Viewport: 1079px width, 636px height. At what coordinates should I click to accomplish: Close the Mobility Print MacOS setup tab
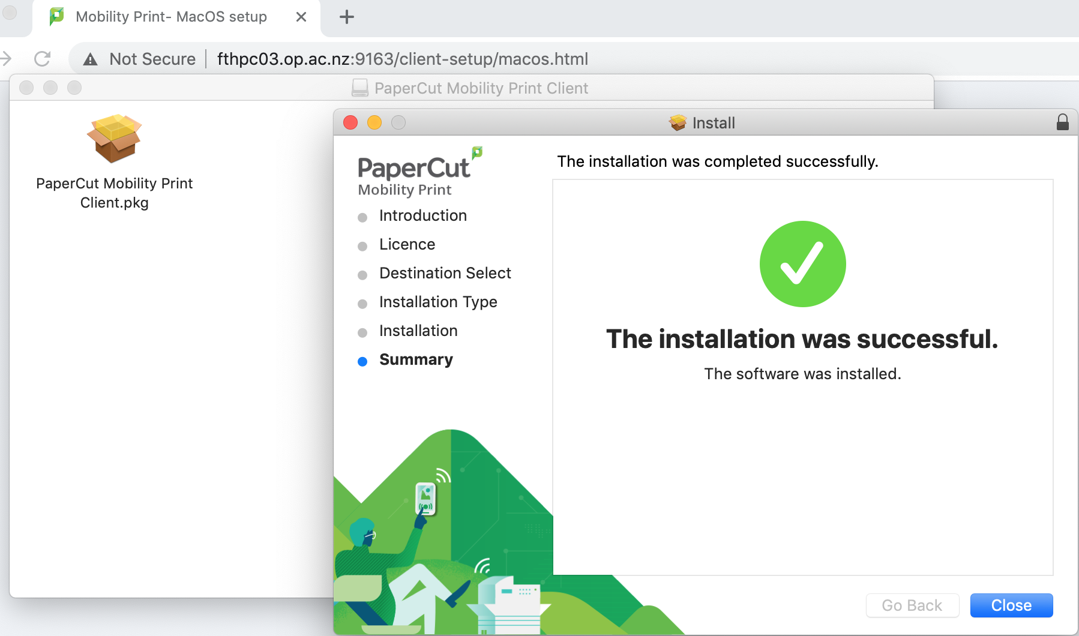(301, 17)
